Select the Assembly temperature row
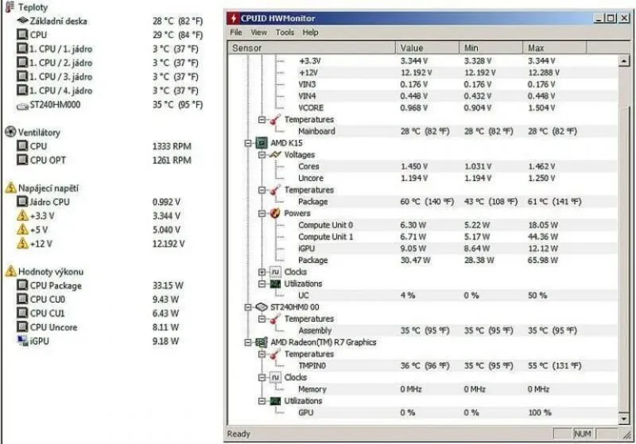 click(x=424, y=330)
